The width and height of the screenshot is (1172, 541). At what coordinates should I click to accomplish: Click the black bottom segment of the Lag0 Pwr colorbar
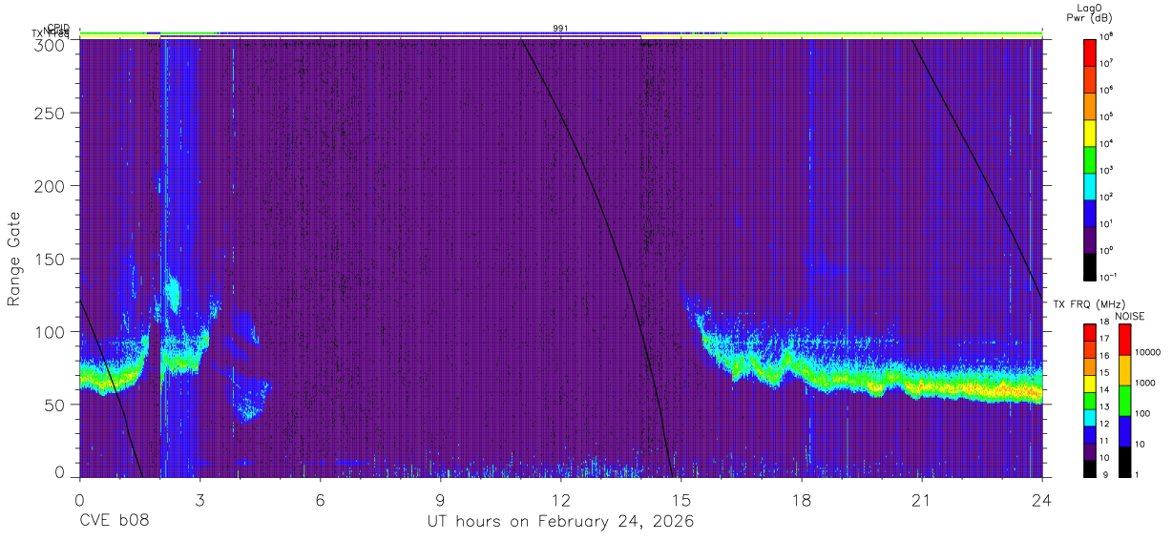(x=1090, y=265)
